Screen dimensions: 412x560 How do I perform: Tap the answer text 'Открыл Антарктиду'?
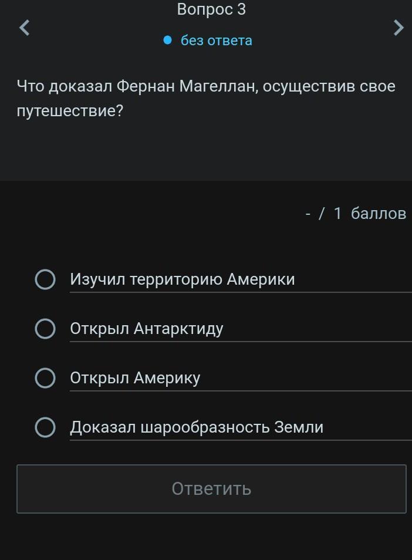point(147,329)
